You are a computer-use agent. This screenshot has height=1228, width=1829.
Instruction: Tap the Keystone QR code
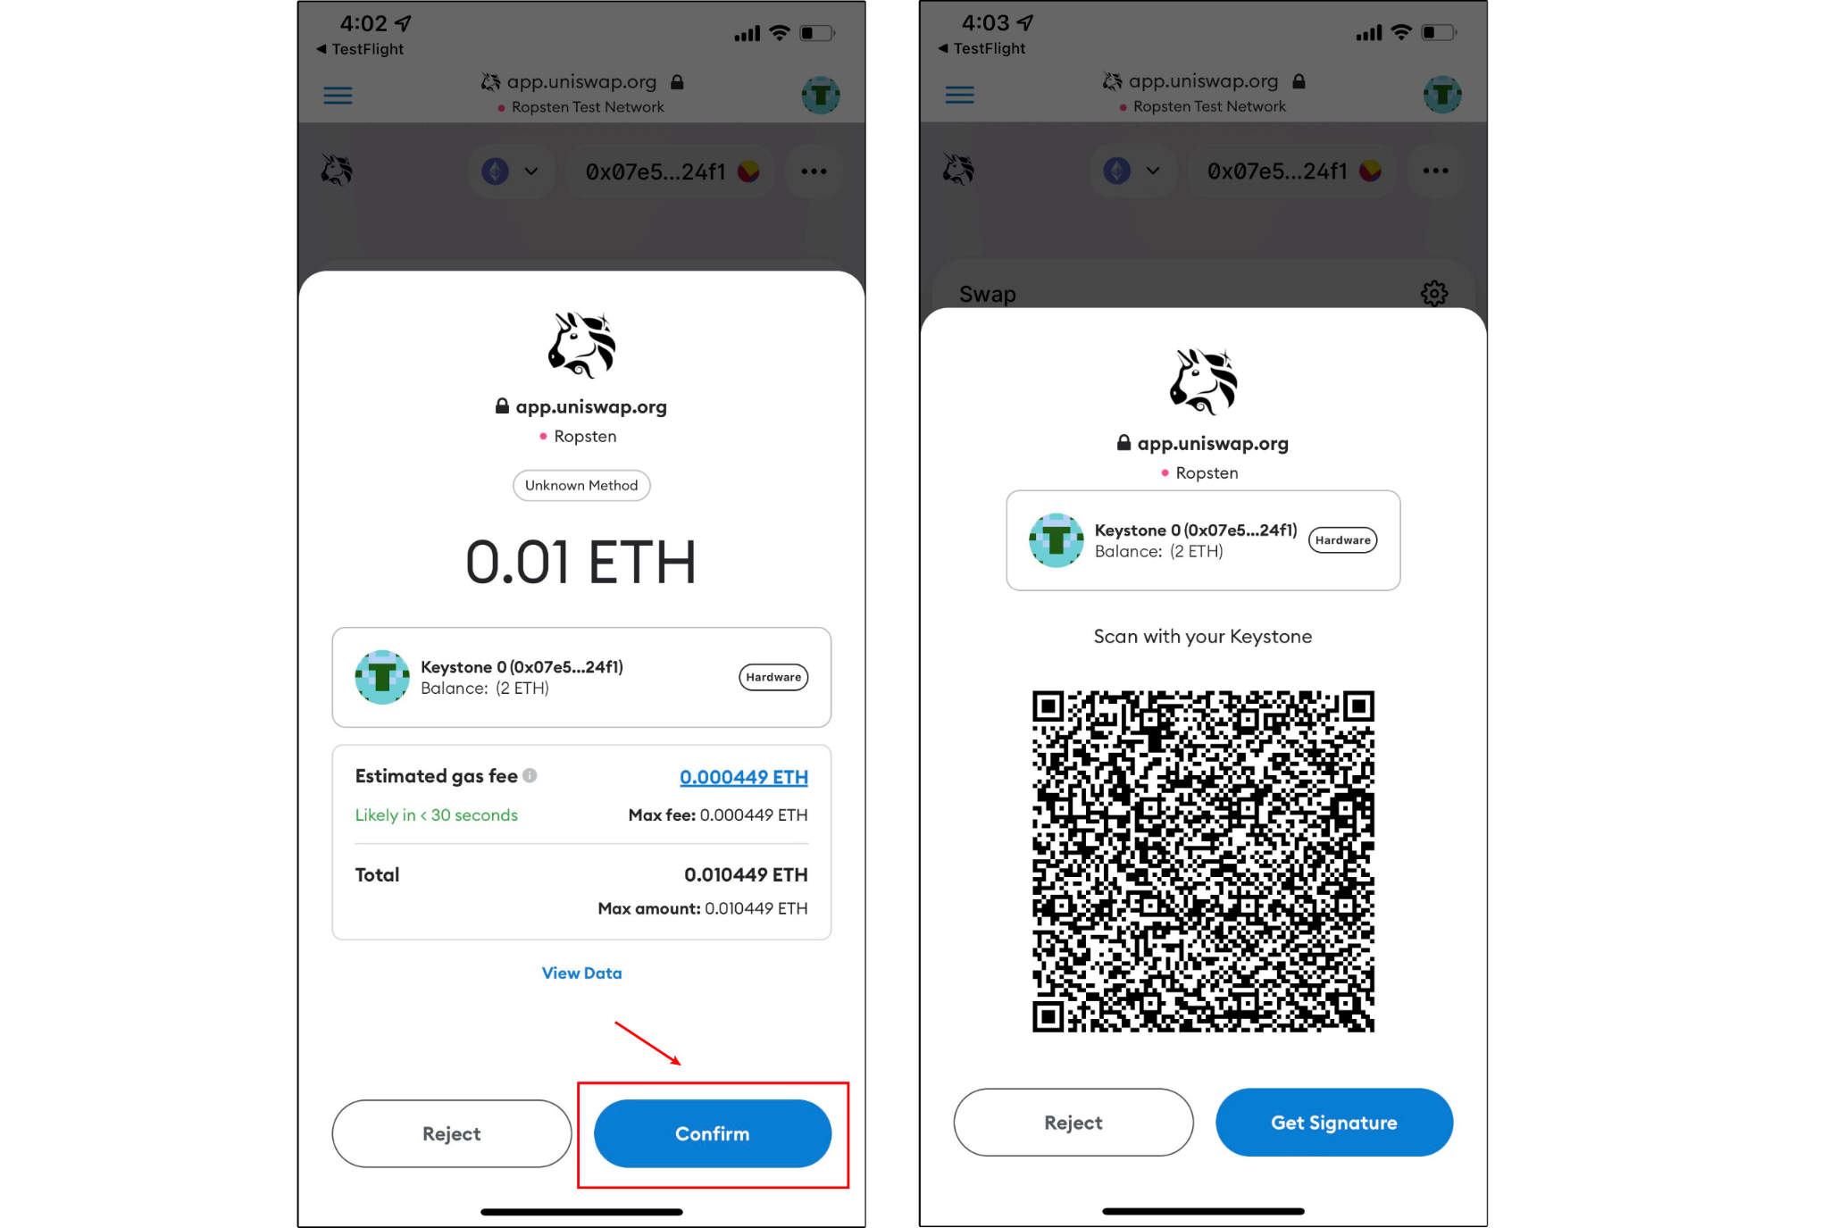point(1203,861)
